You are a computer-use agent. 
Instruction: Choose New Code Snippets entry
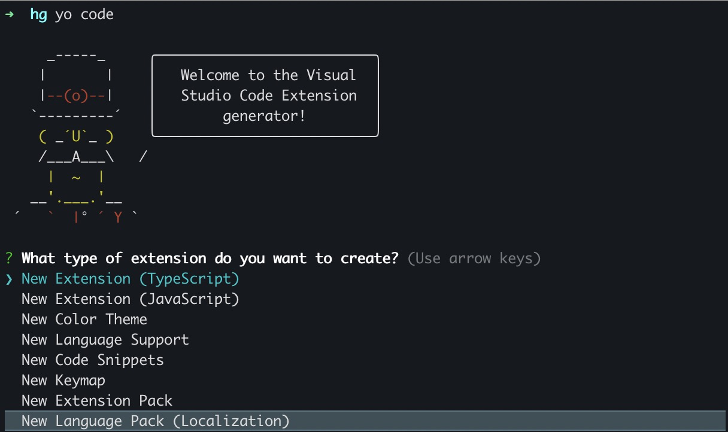pos(93,360)
